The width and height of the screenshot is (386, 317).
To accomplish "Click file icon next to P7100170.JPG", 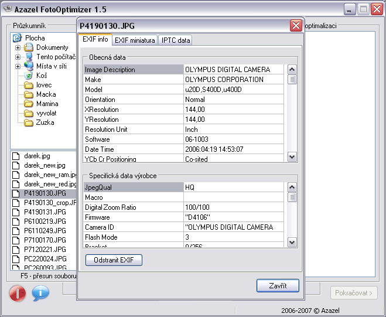I will [x=16, y=240].
